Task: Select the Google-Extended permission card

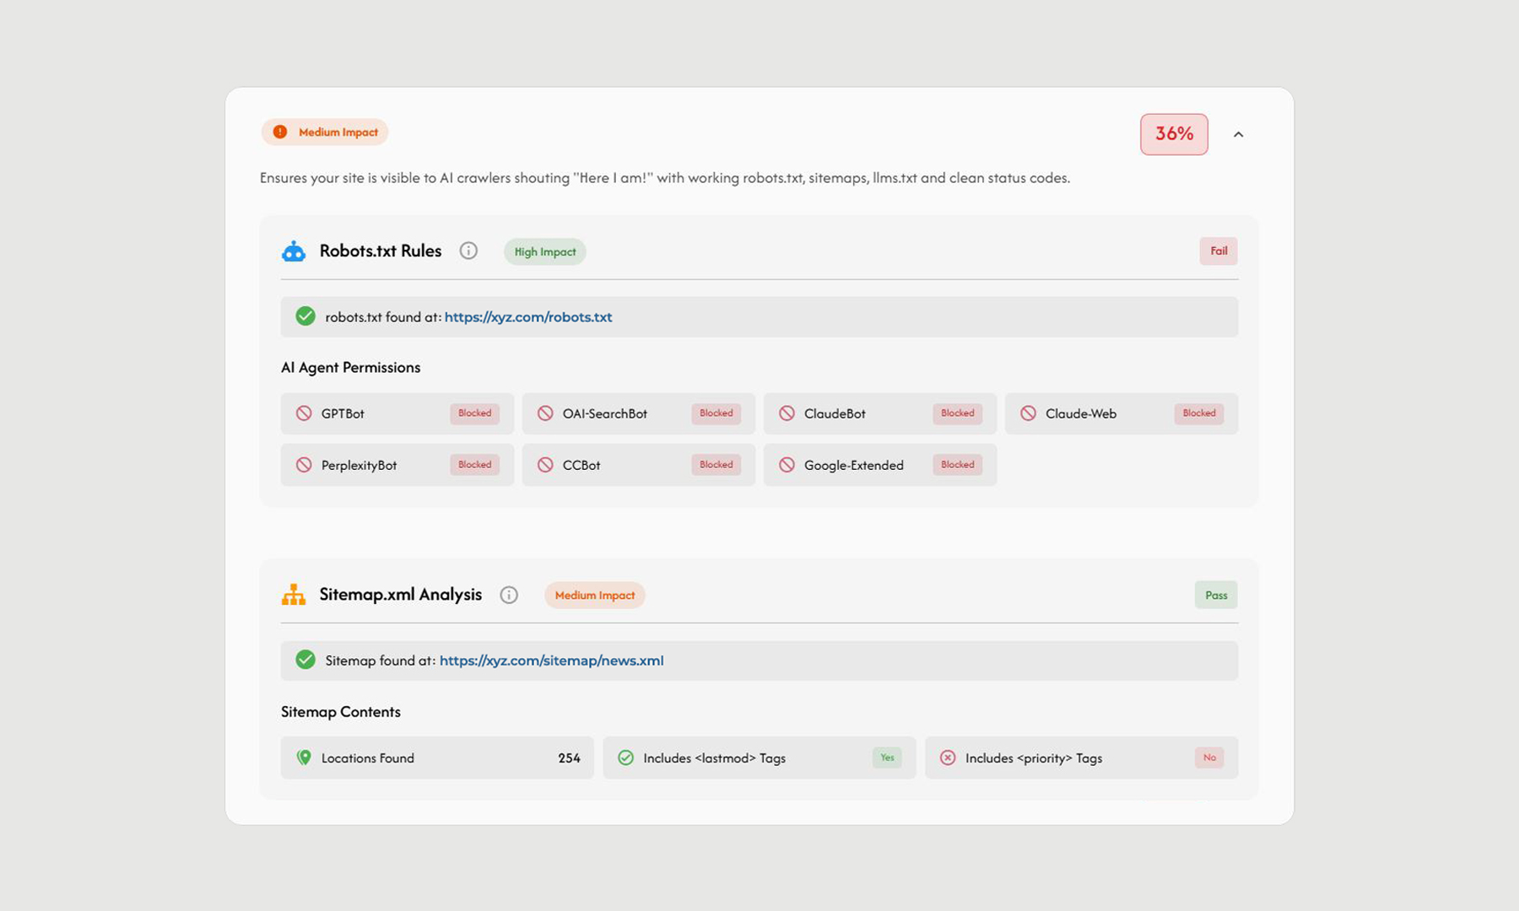Action: (879, 465)
